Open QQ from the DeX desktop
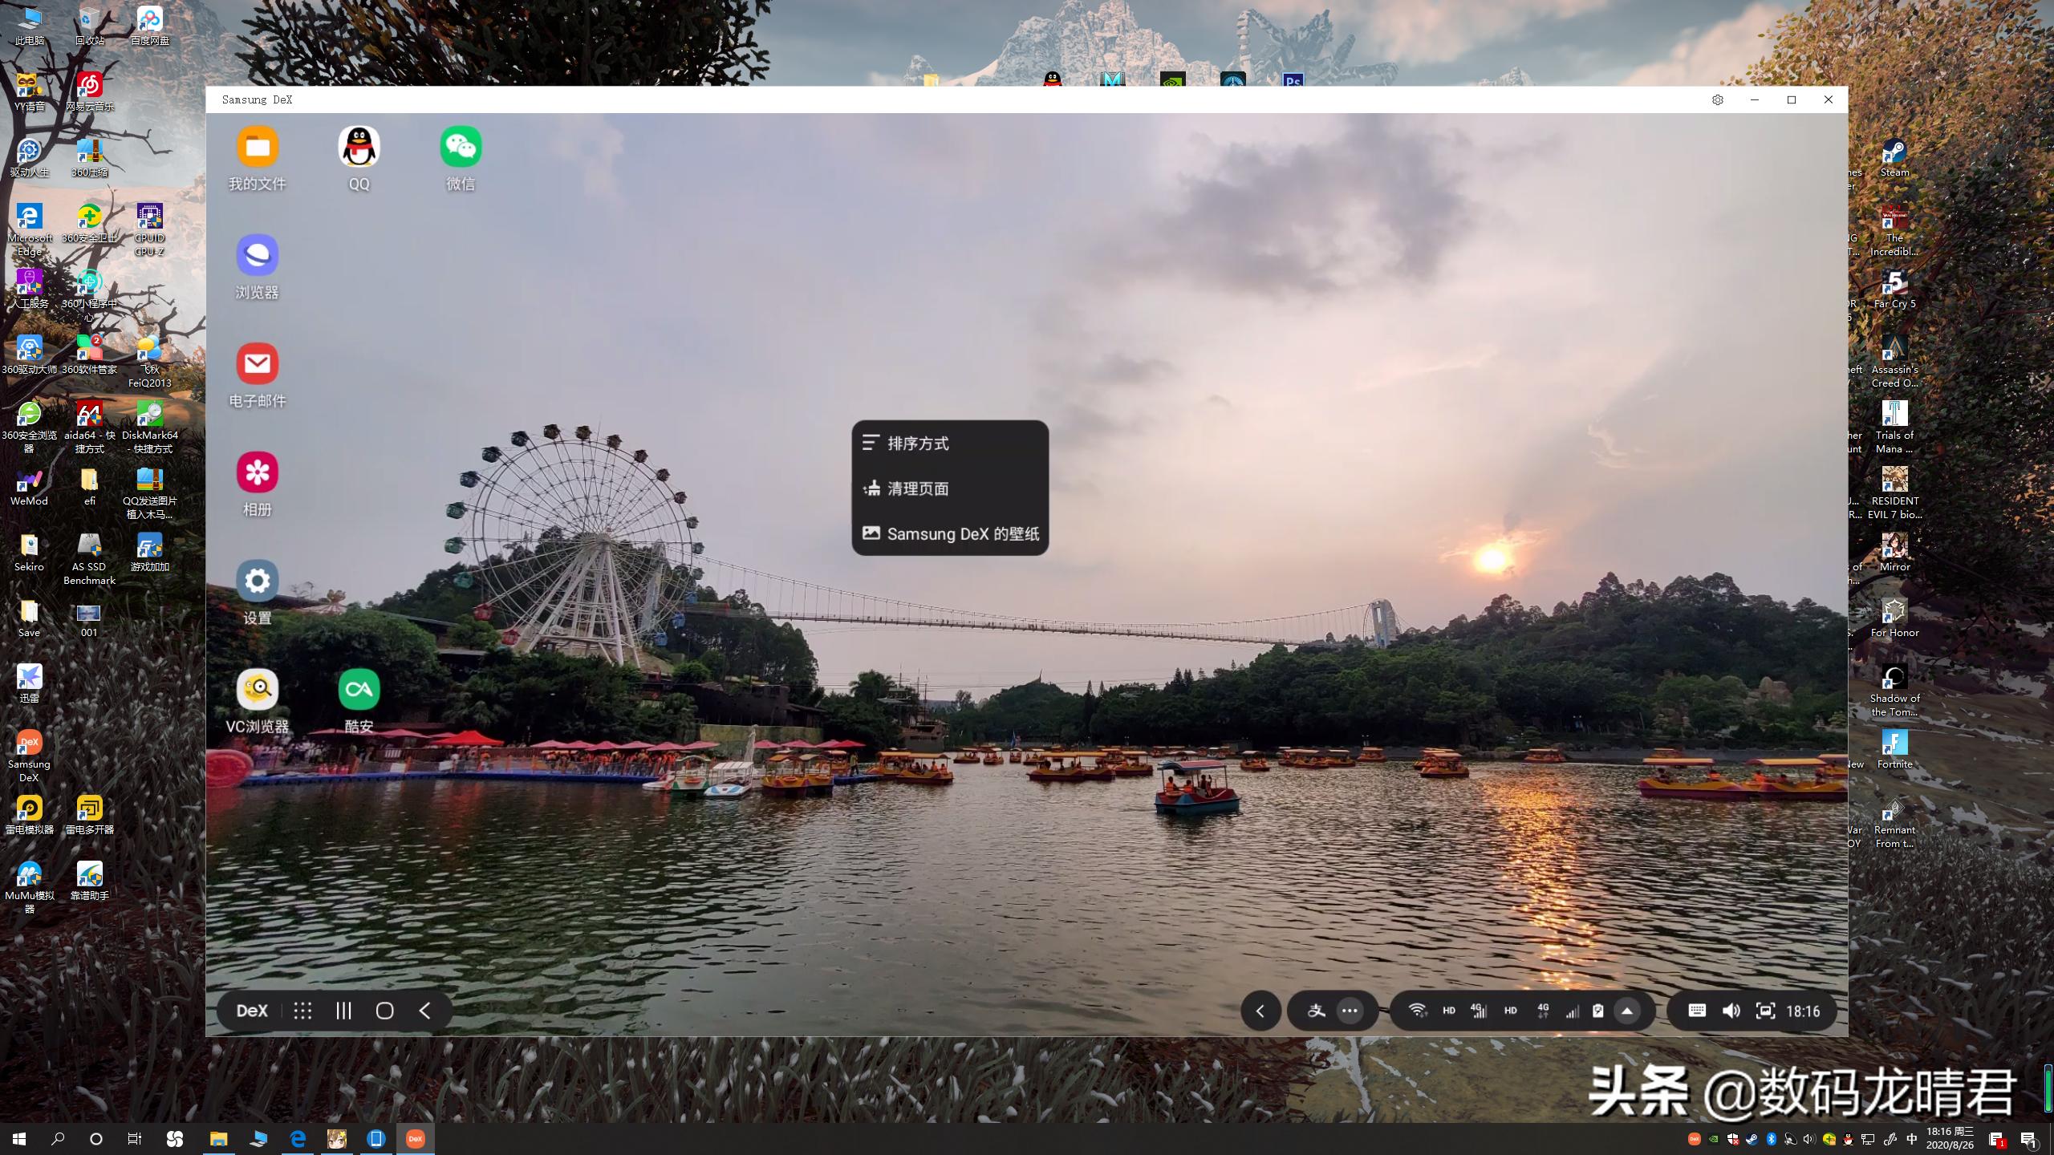Screen dimensions: 2054x1155 [x=359, y=148]
